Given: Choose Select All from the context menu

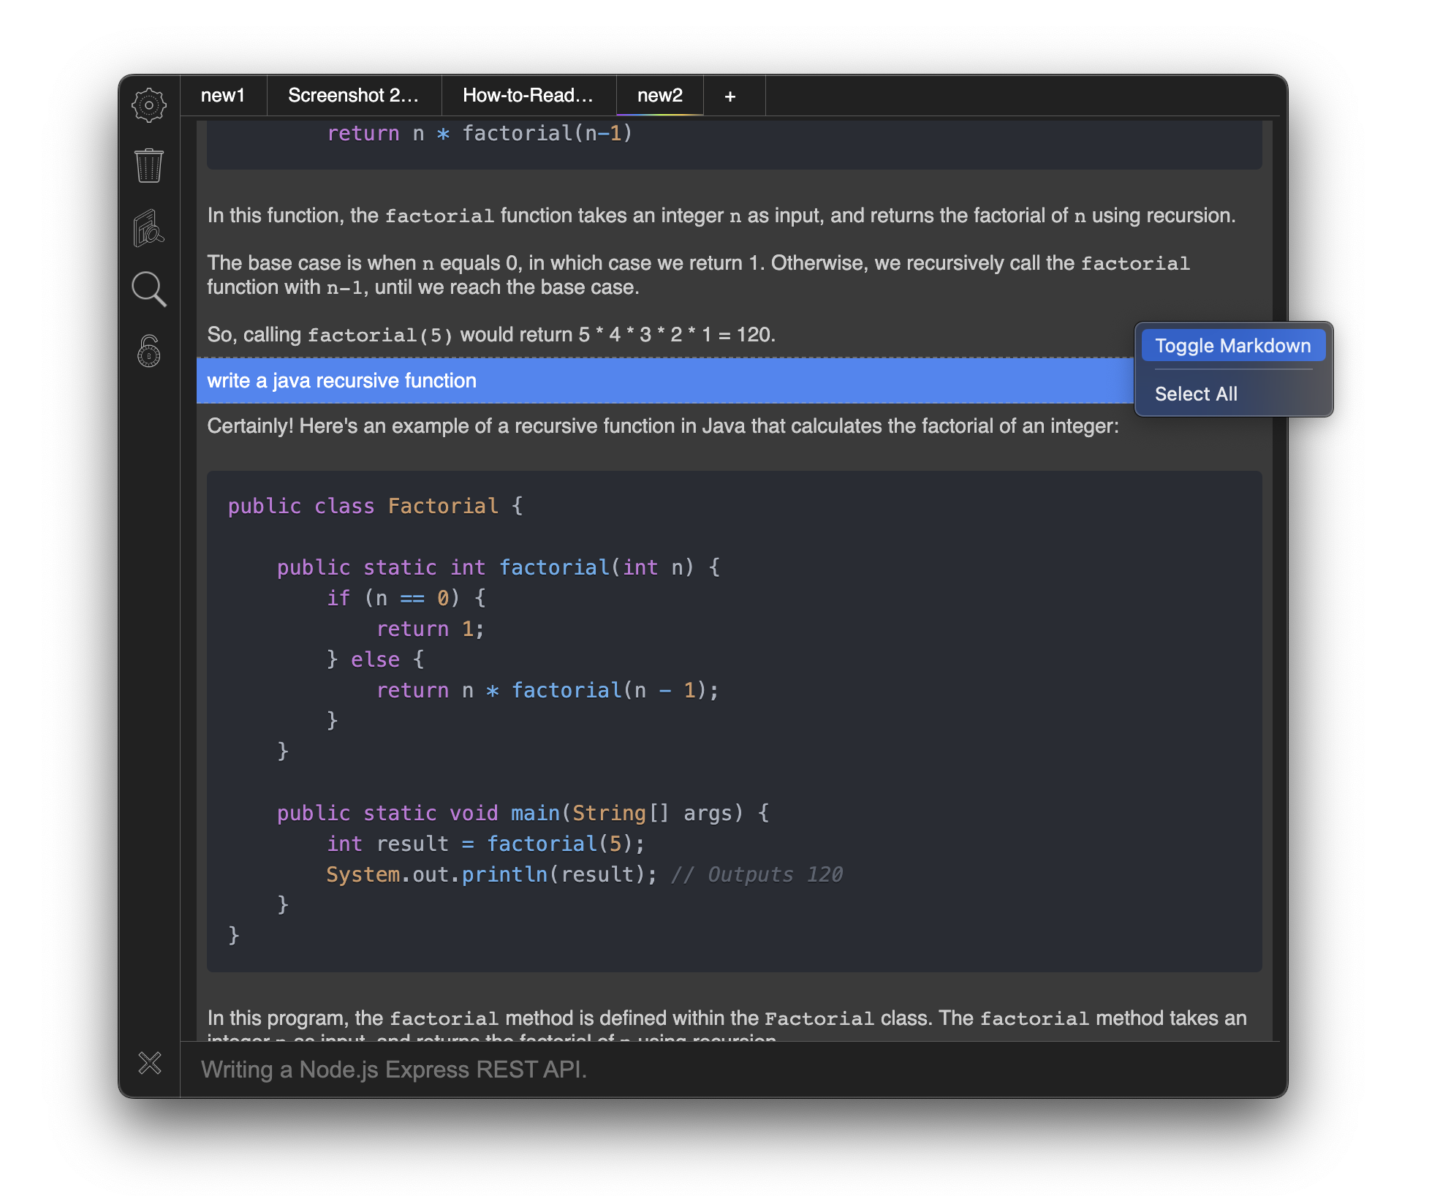Looking at the screenshot, I should pyautogui.click(x=1197, y=393).
